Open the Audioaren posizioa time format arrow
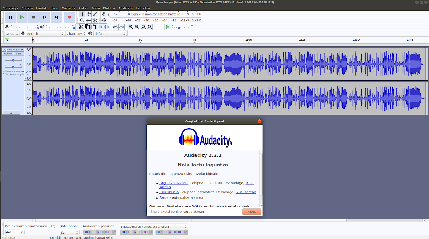429x239 pixels. point(115,232)
